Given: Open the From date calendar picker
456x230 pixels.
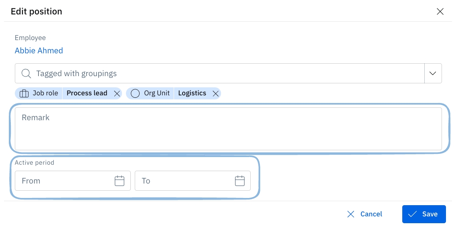Looking at the screenshot, I should click(120, 181).
